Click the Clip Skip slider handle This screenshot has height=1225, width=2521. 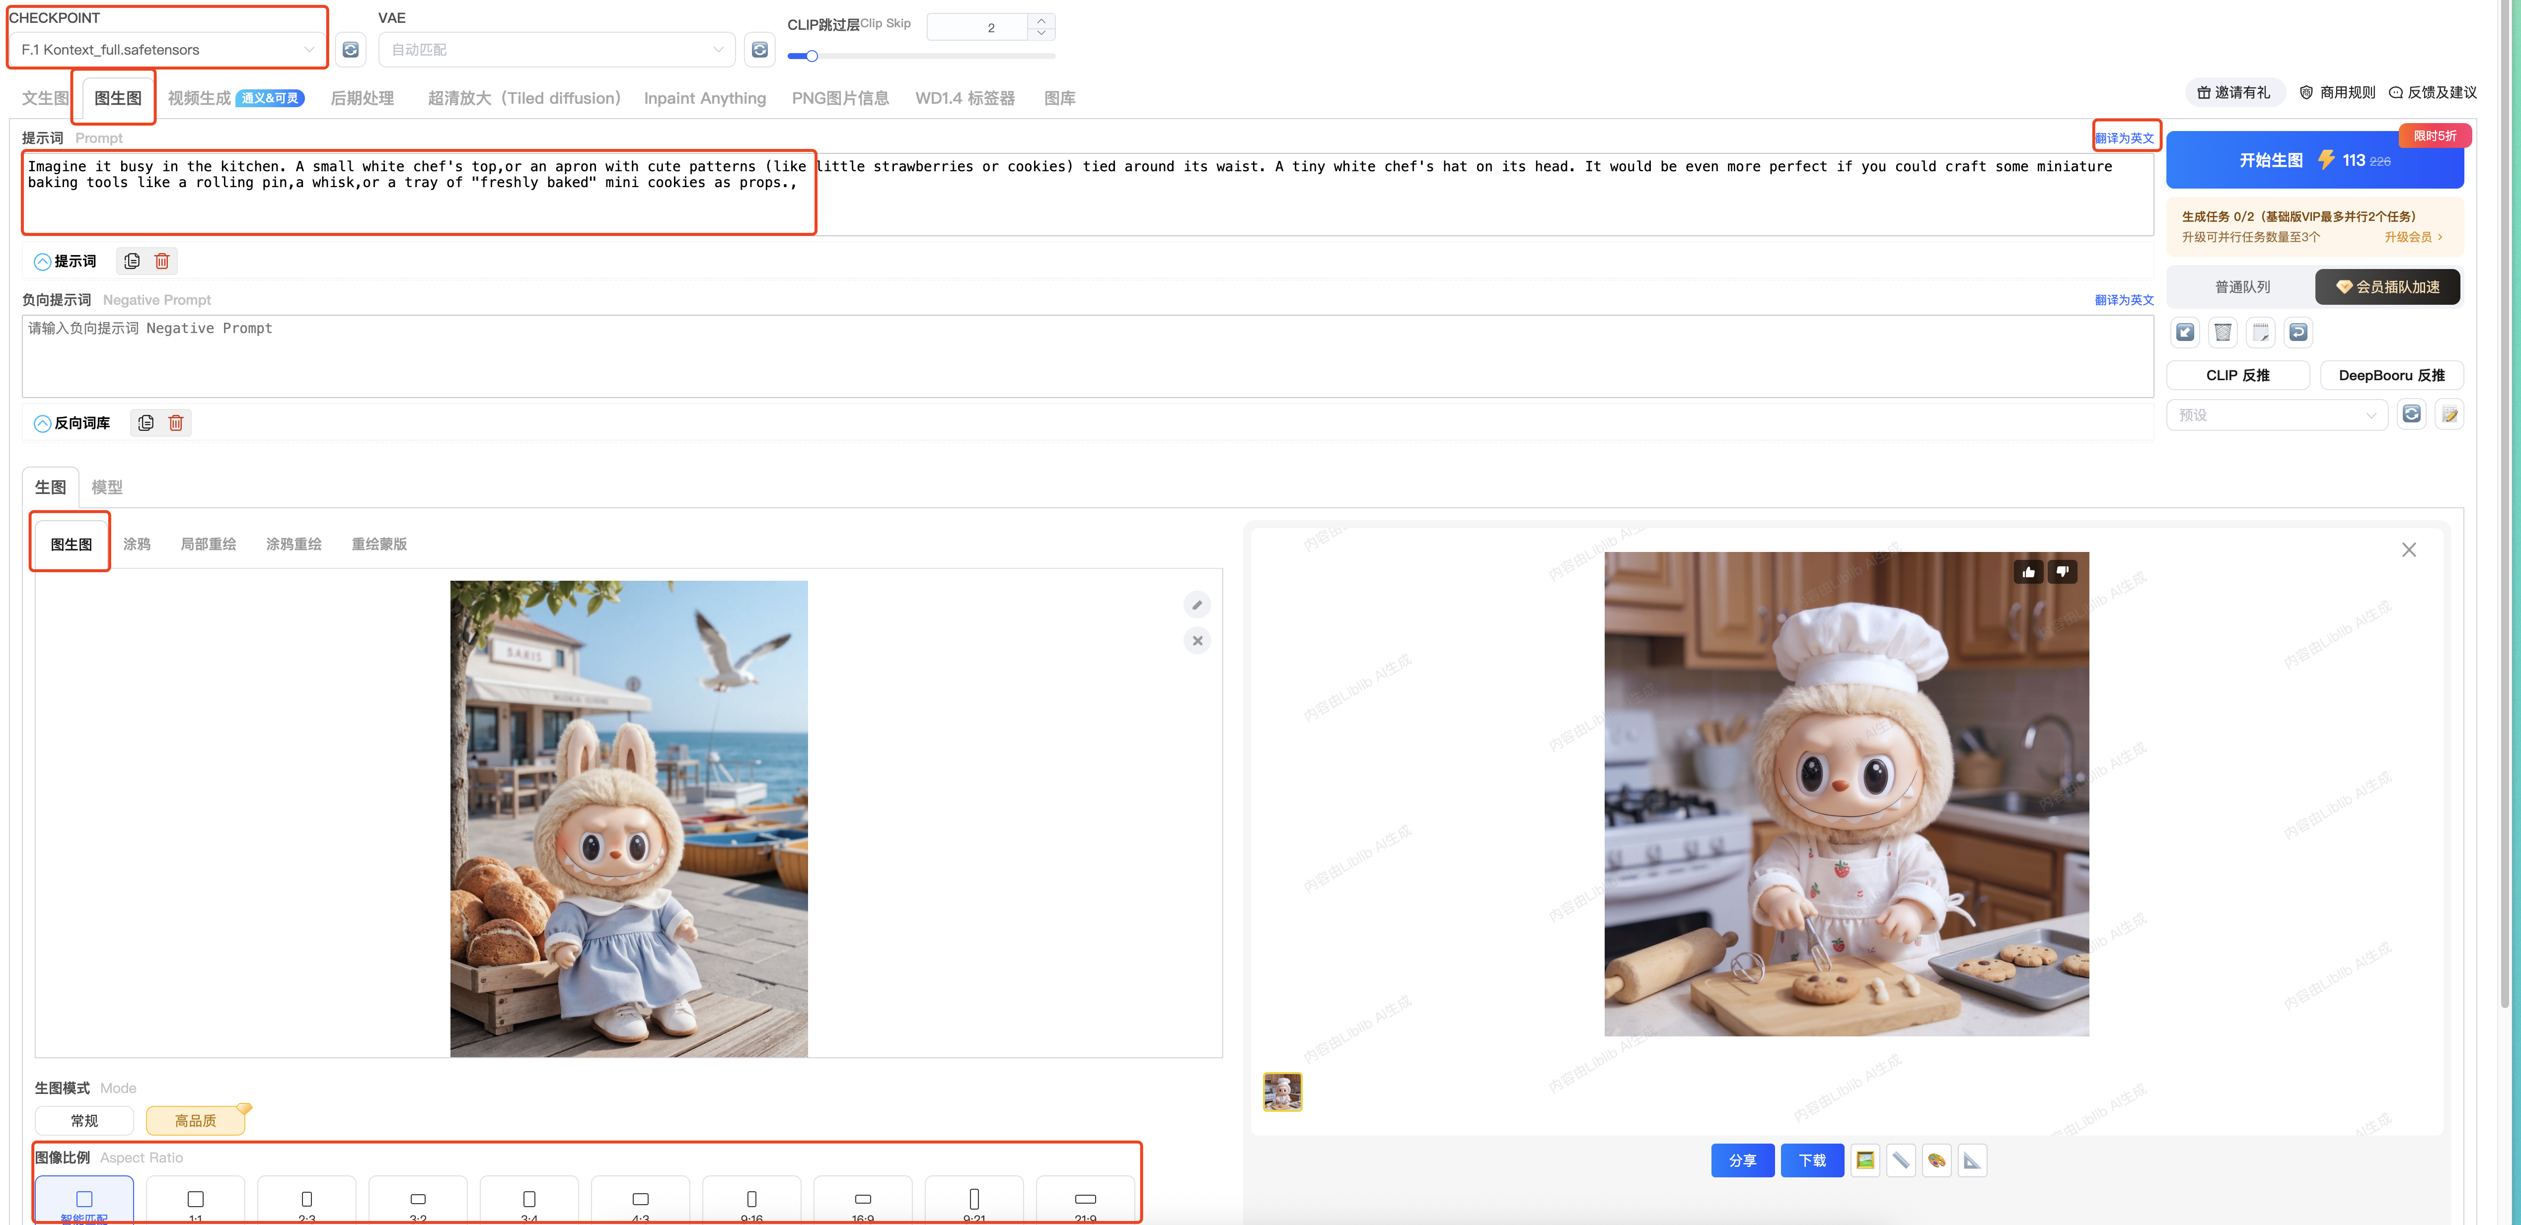812,56
